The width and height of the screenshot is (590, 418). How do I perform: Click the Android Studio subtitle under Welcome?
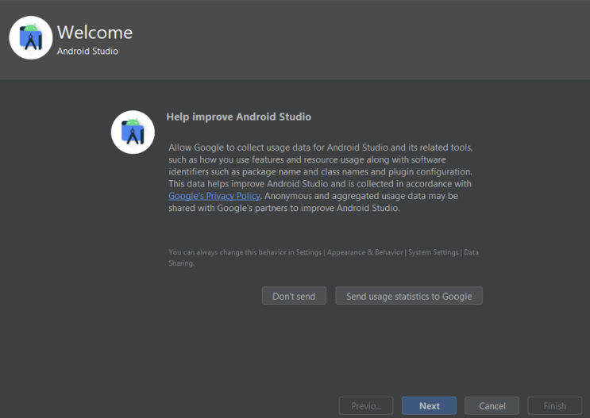pos(87,51)
